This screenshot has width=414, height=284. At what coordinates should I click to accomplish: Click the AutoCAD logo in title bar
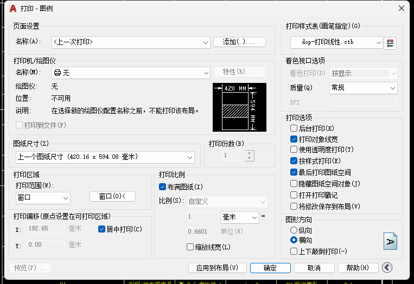13,9
